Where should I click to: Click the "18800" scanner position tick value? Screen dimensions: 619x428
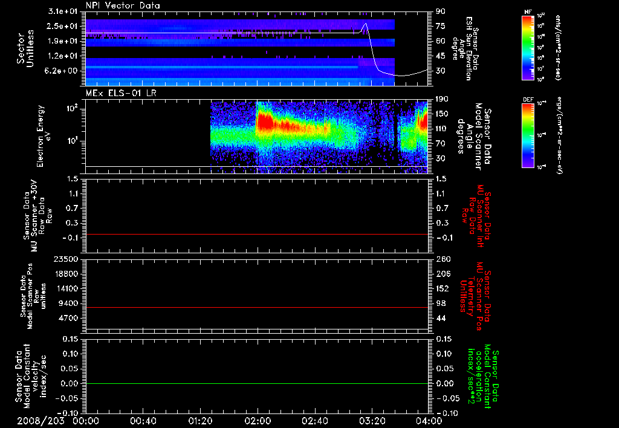pyautogui.click(x=65, y=274)
